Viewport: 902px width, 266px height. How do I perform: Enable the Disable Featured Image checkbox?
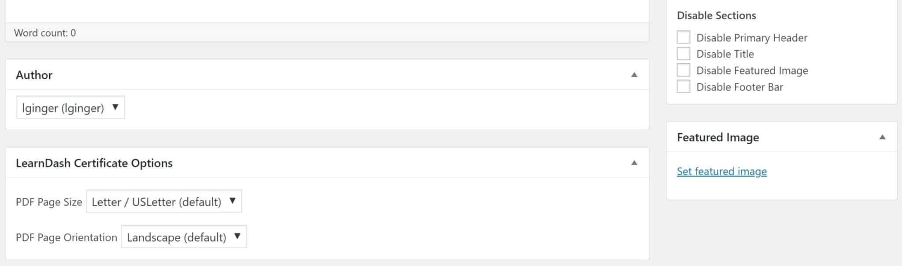683,70
